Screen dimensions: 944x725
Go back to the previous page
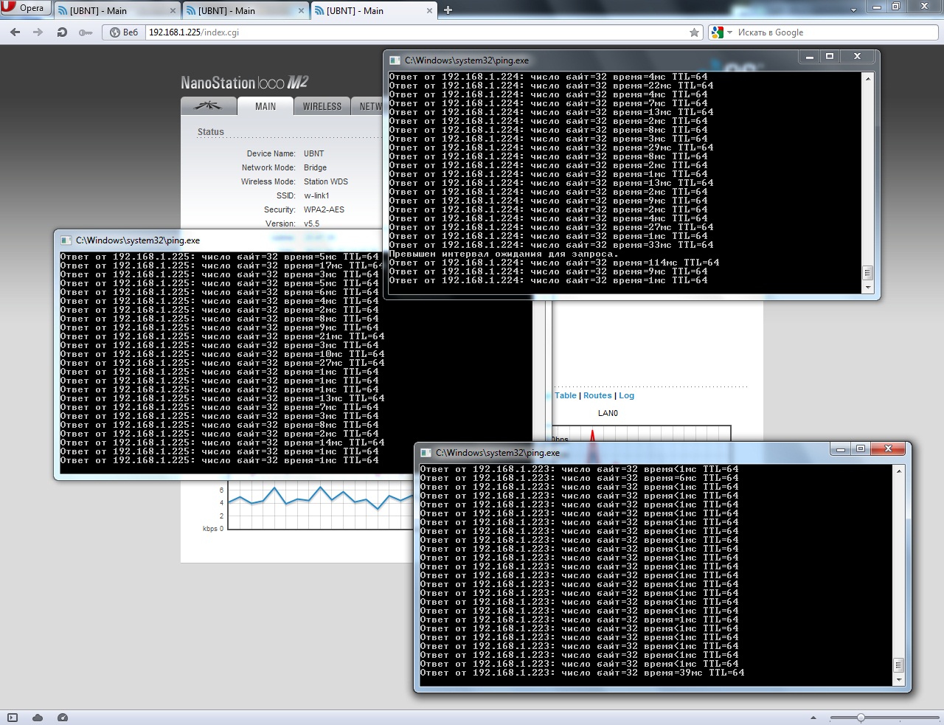(x=15, y=32)
